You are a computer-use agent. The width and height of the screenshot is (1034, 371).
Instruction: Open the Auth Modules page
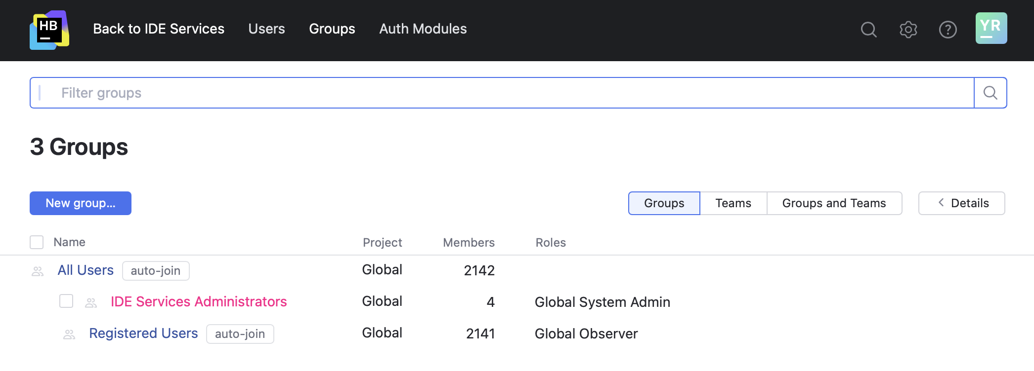[423, 29]
